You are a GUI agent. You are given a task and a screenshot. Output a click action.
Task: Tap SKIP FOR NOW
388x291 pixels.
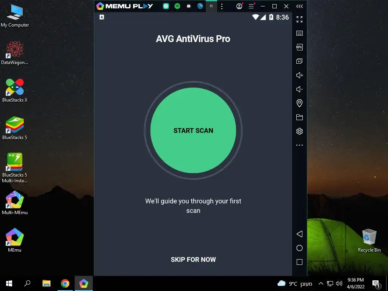pos(193,259)
